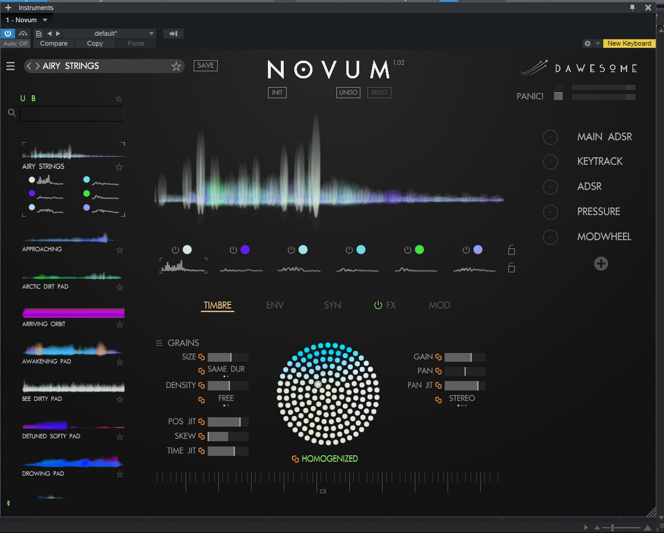664x533 pixels.
Task: Toggle power for the periwinkle layer
Action: (x=466, y=250)
